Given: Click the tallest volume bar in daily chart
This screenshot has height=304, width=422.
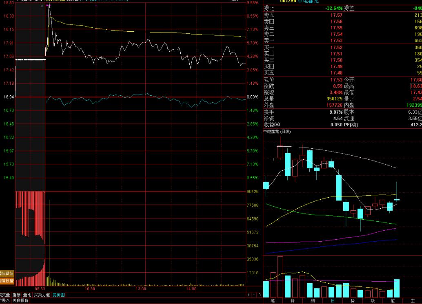Looking at the screenshot, I should (280, 277).
